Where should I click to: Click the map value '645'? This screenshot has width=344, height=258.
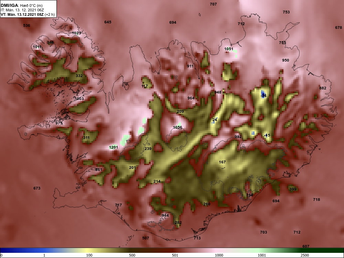tap(108, 22)
